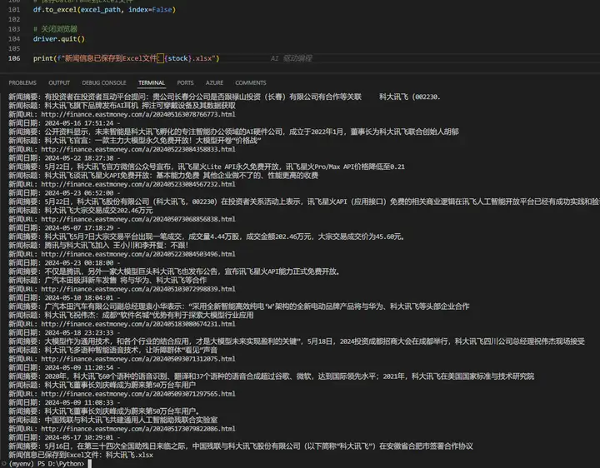Click the inline 'AI 驱动编程' hint on line 106
Image resolution: width=600 pixels, height=468 pixels.
point(291,58)
